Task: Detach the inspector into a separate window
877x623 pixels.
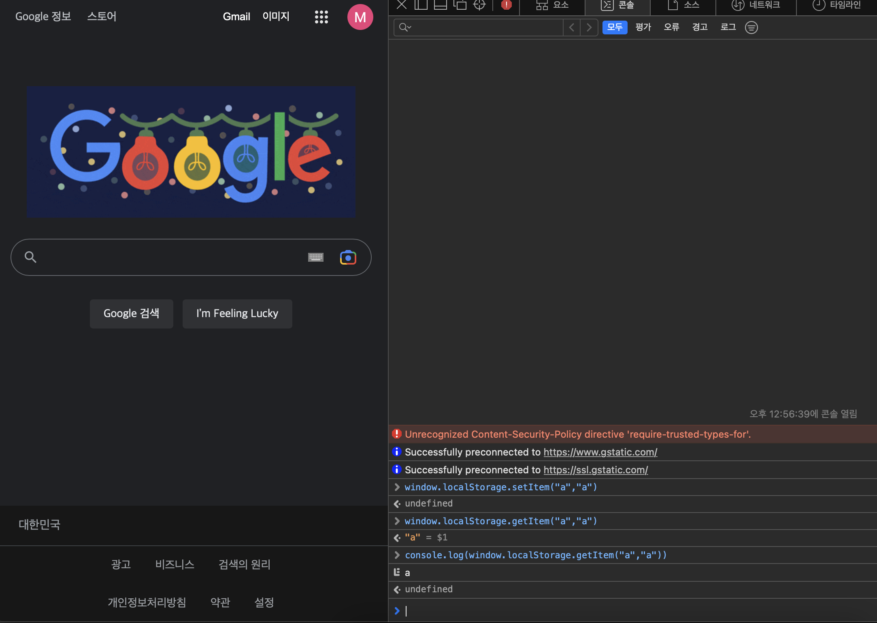Action: point(460,5)
